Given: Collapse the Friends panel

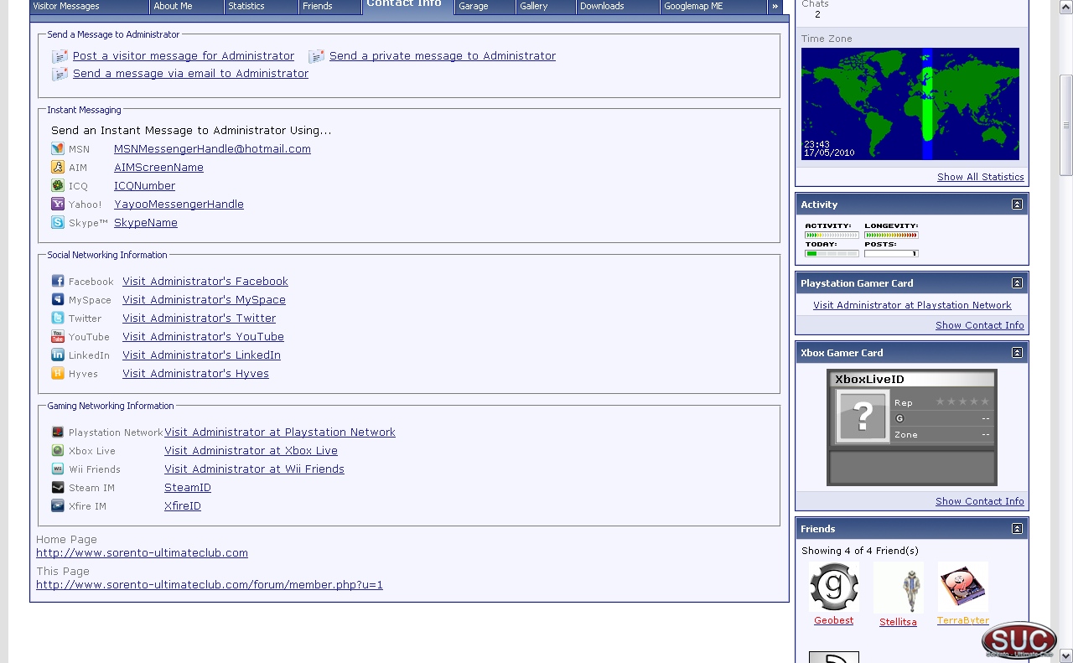Looking at the screenshot, I should [x=1017, y=529].
